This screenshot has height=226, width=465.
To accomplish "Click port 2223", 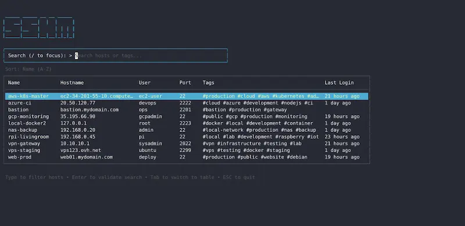I will tap(185, 123).
